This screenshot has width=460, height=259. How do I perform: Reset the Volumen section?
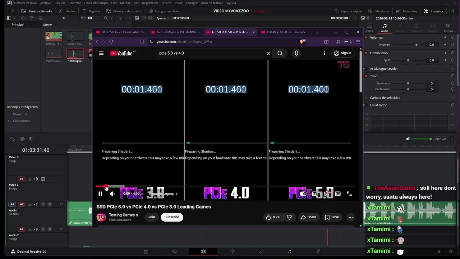coord(452,37)
